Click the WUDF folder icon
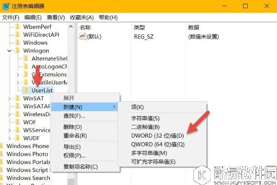Screen dimensions: 277x185 18,138
